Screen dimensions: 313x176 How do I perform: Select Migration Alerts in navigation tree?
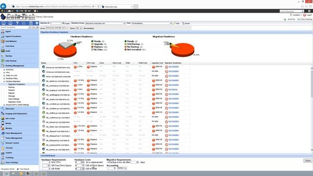15,102
